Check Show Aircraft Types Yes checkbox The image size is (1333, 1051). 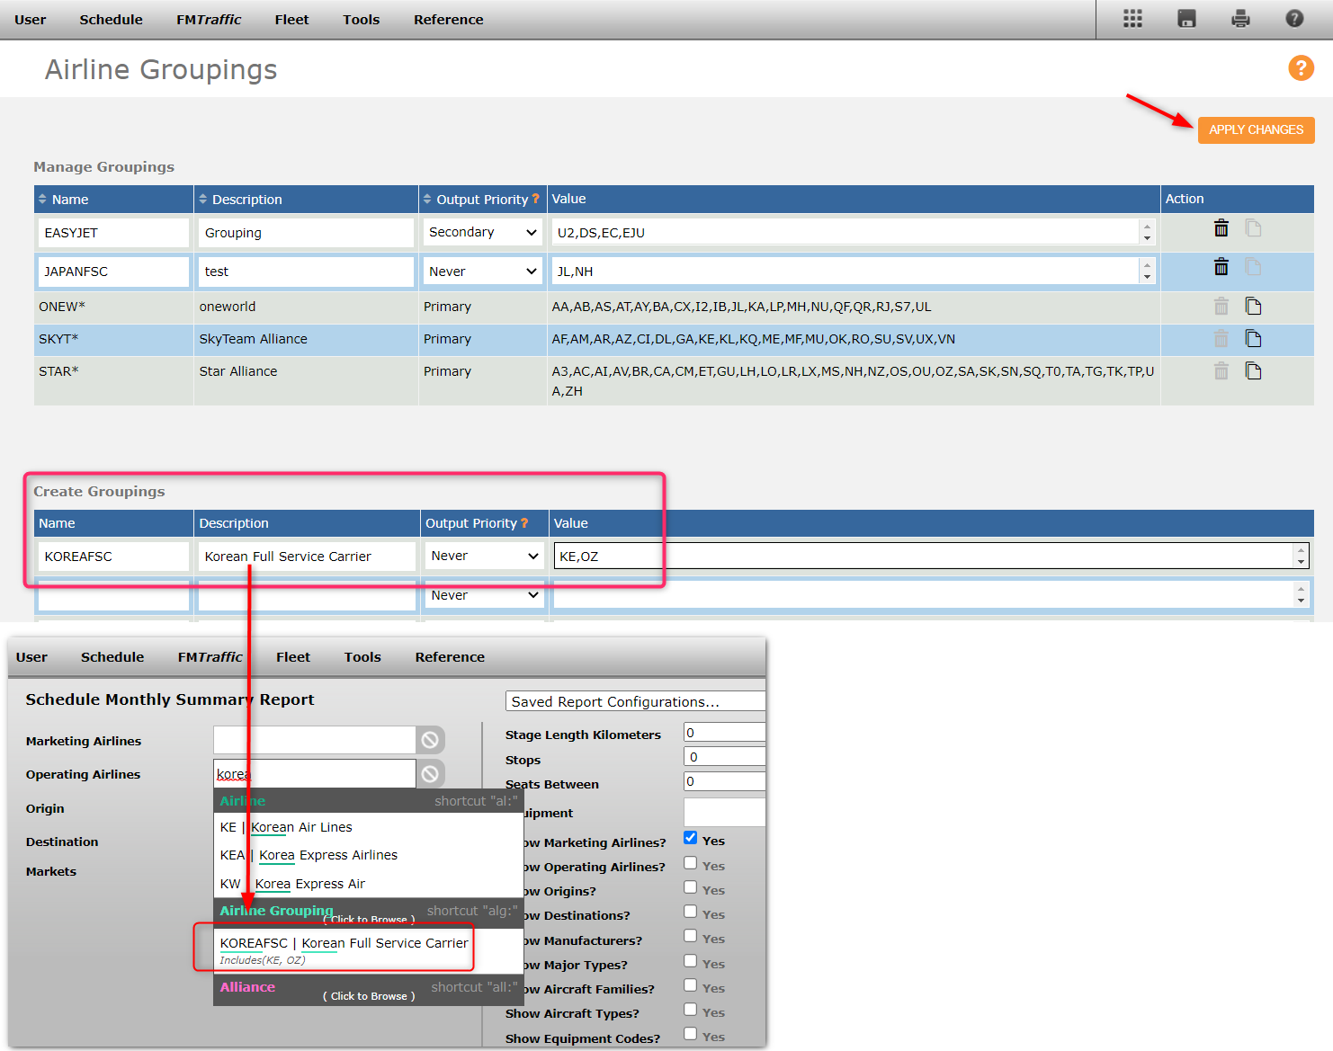pos(690,1010)
